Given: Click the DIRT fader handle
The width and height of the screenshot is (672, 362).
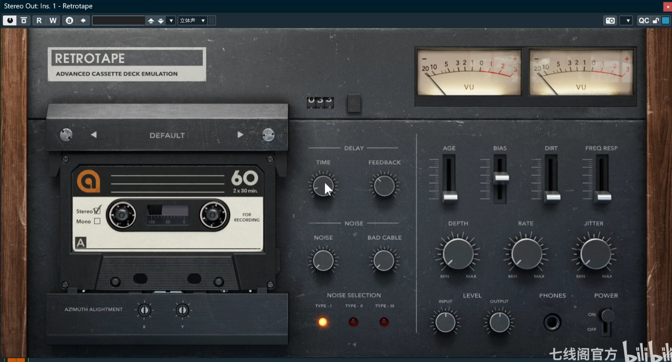Looking at the screenshot, I should tap(553, 197).
